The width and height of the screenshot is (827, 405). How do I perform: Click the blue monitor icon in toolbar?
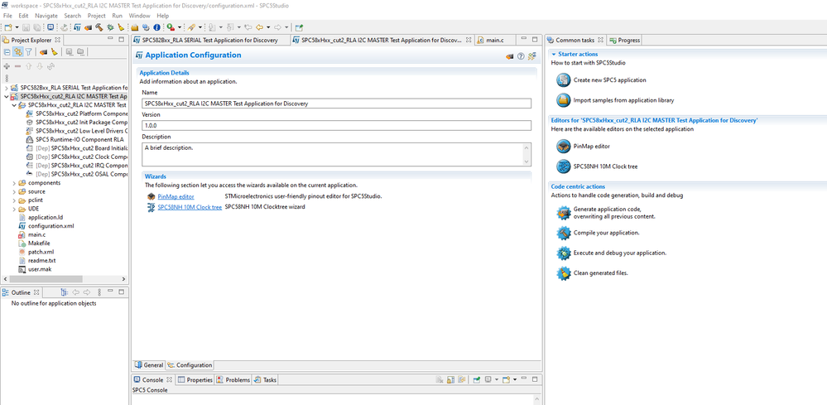point(50,27)
